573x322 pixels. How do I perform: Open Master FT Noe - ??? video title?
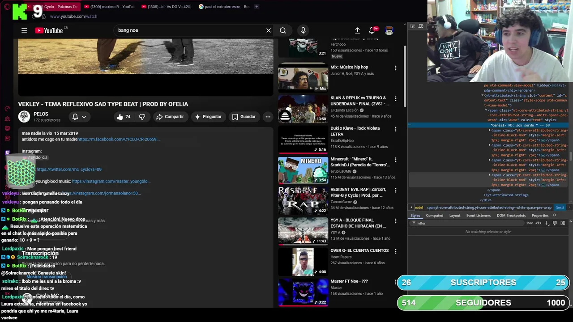(349, 281)
